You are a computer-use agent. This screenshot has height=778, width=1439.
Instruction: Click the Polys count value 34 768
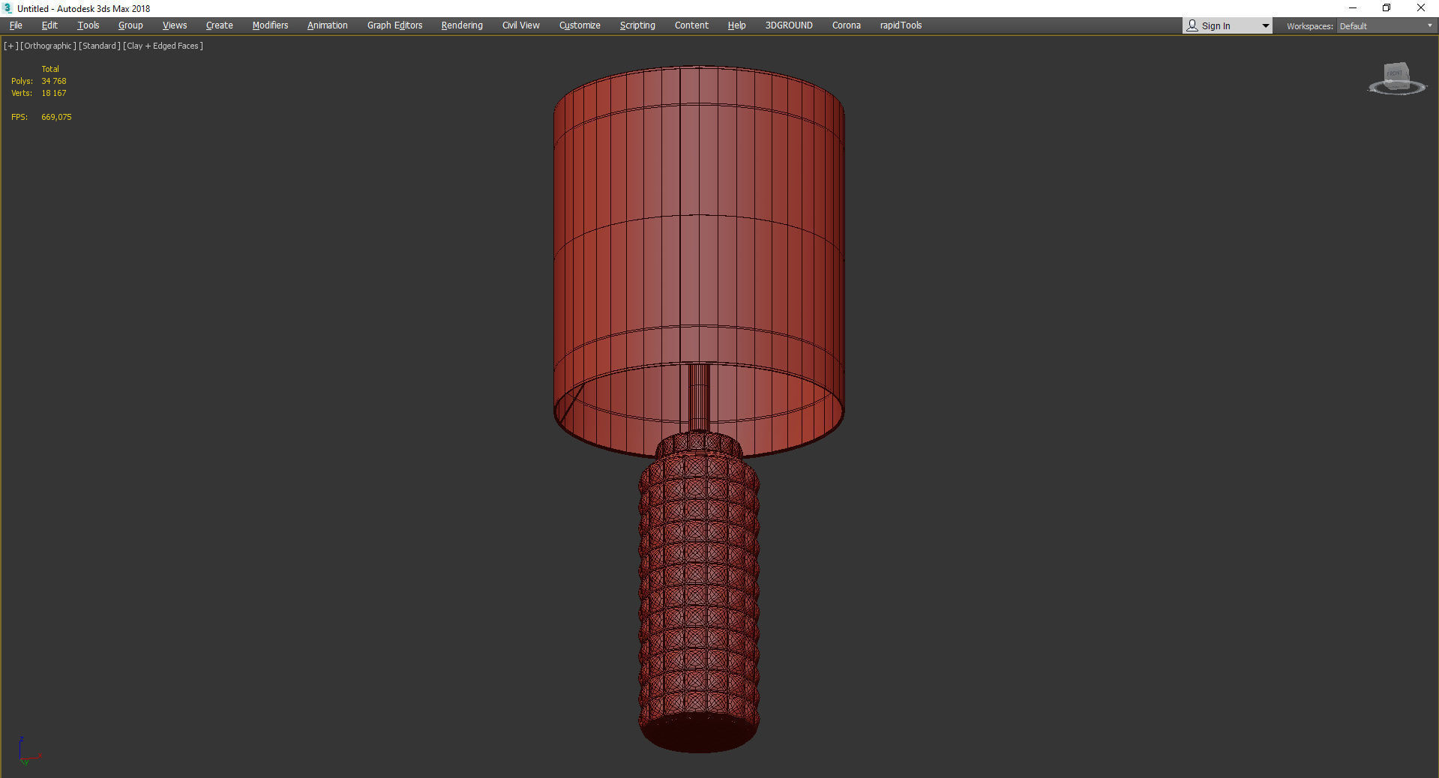click(x=54, y=81)
